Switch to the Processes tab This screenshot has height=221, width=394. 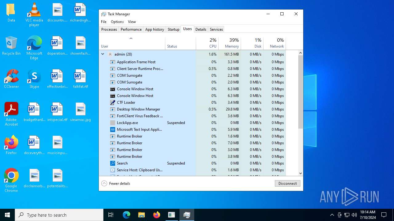pyautogui.click(x=109, y=29)
